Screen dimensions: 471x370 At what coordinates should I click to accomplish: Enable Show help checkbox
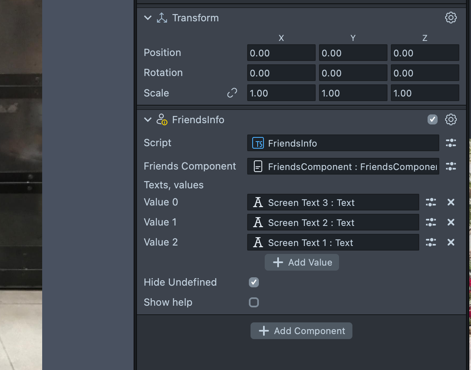pos(253,302)
